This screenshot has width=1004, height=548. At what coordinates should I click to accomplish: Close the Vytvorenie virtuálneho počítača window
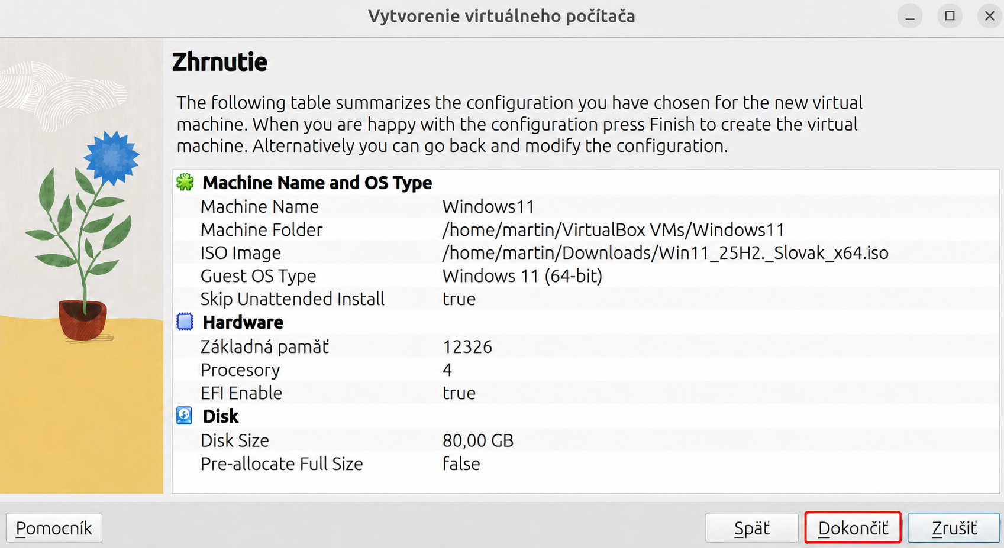989,16
